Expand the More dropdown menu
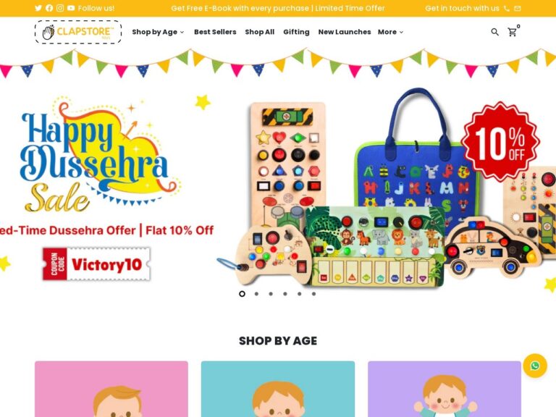The image size is (556, 417). point(390,32)
